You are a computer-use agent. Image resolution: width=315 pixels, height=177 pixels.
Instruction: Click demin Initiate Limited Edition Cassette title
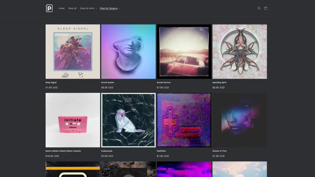point(63,151)
